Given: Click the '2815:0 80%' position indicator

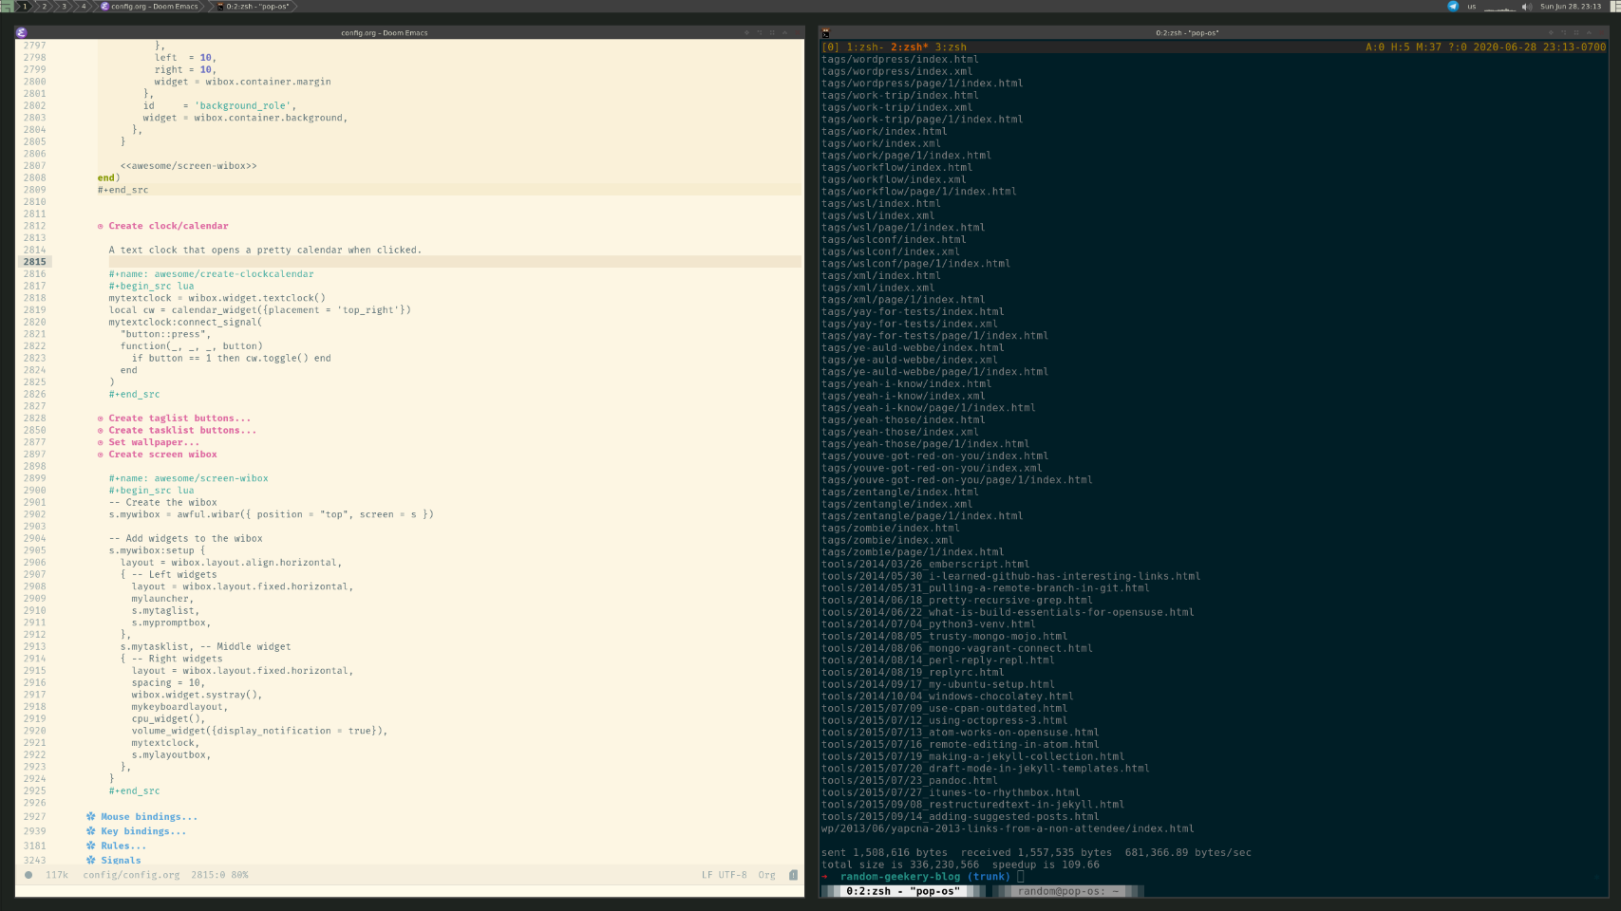Looking at the screenshot, I should click(219, 875).
